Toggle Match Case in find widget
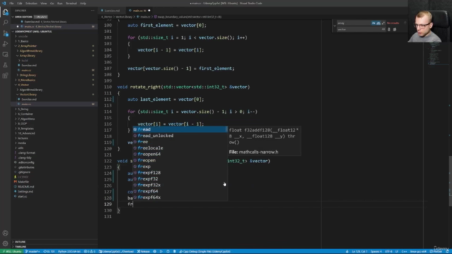The image size is (452, 254). pos(374,23)
